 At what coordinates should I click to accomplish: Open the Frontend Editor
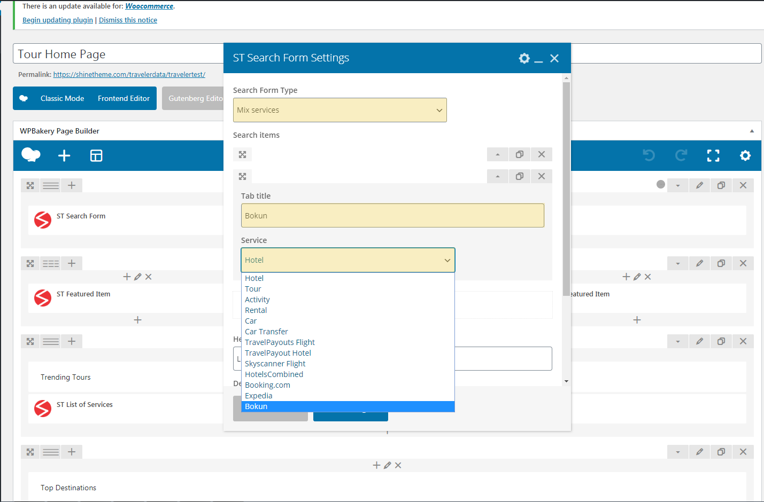(124, 98)
